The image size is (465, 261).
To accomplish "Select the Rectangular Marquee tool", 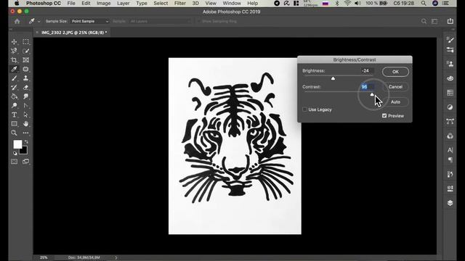I will (26, 42).
